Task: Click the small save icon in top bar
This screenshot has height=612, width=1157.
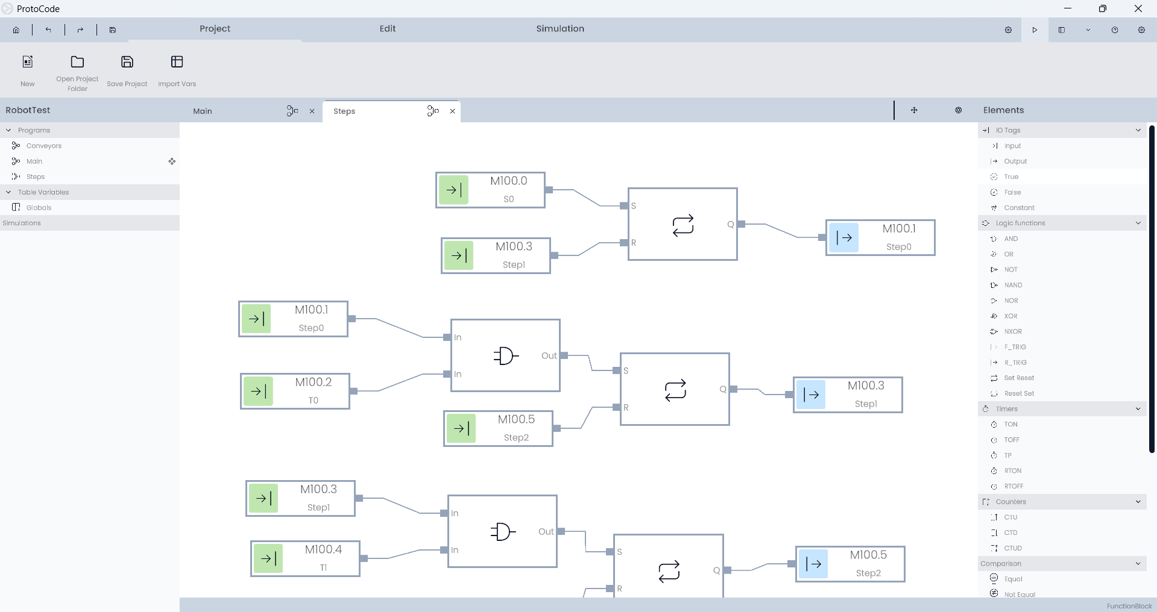Action: [113, 30]
